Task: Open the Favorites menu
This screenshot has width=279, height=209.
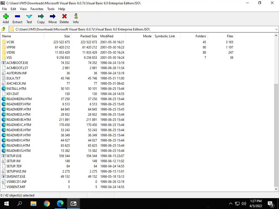Action: [x=37, y=9]
